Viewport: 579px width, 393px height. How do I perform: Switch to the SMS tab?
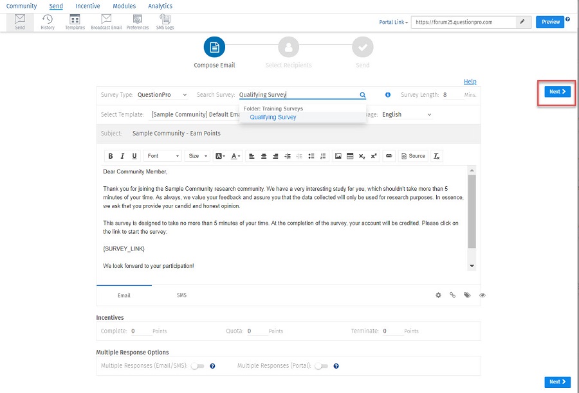(x=181, y=295)
